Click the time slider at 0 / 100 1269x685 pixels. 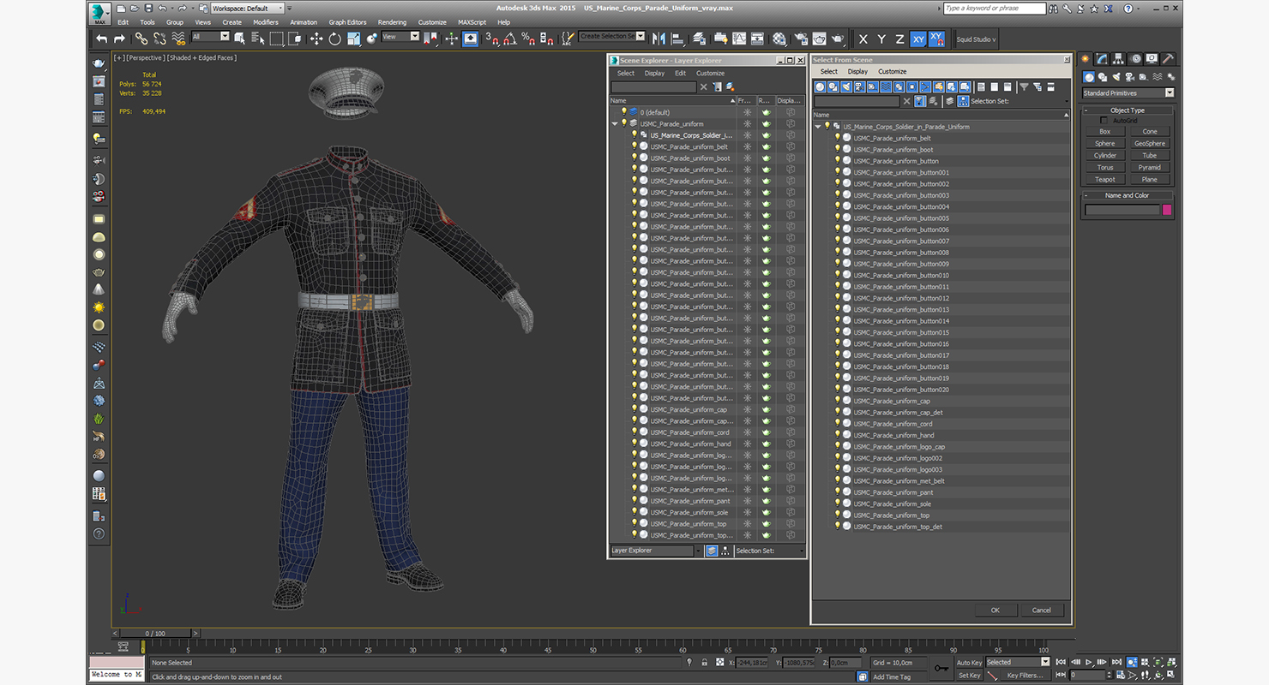click(x=155, y=634)
